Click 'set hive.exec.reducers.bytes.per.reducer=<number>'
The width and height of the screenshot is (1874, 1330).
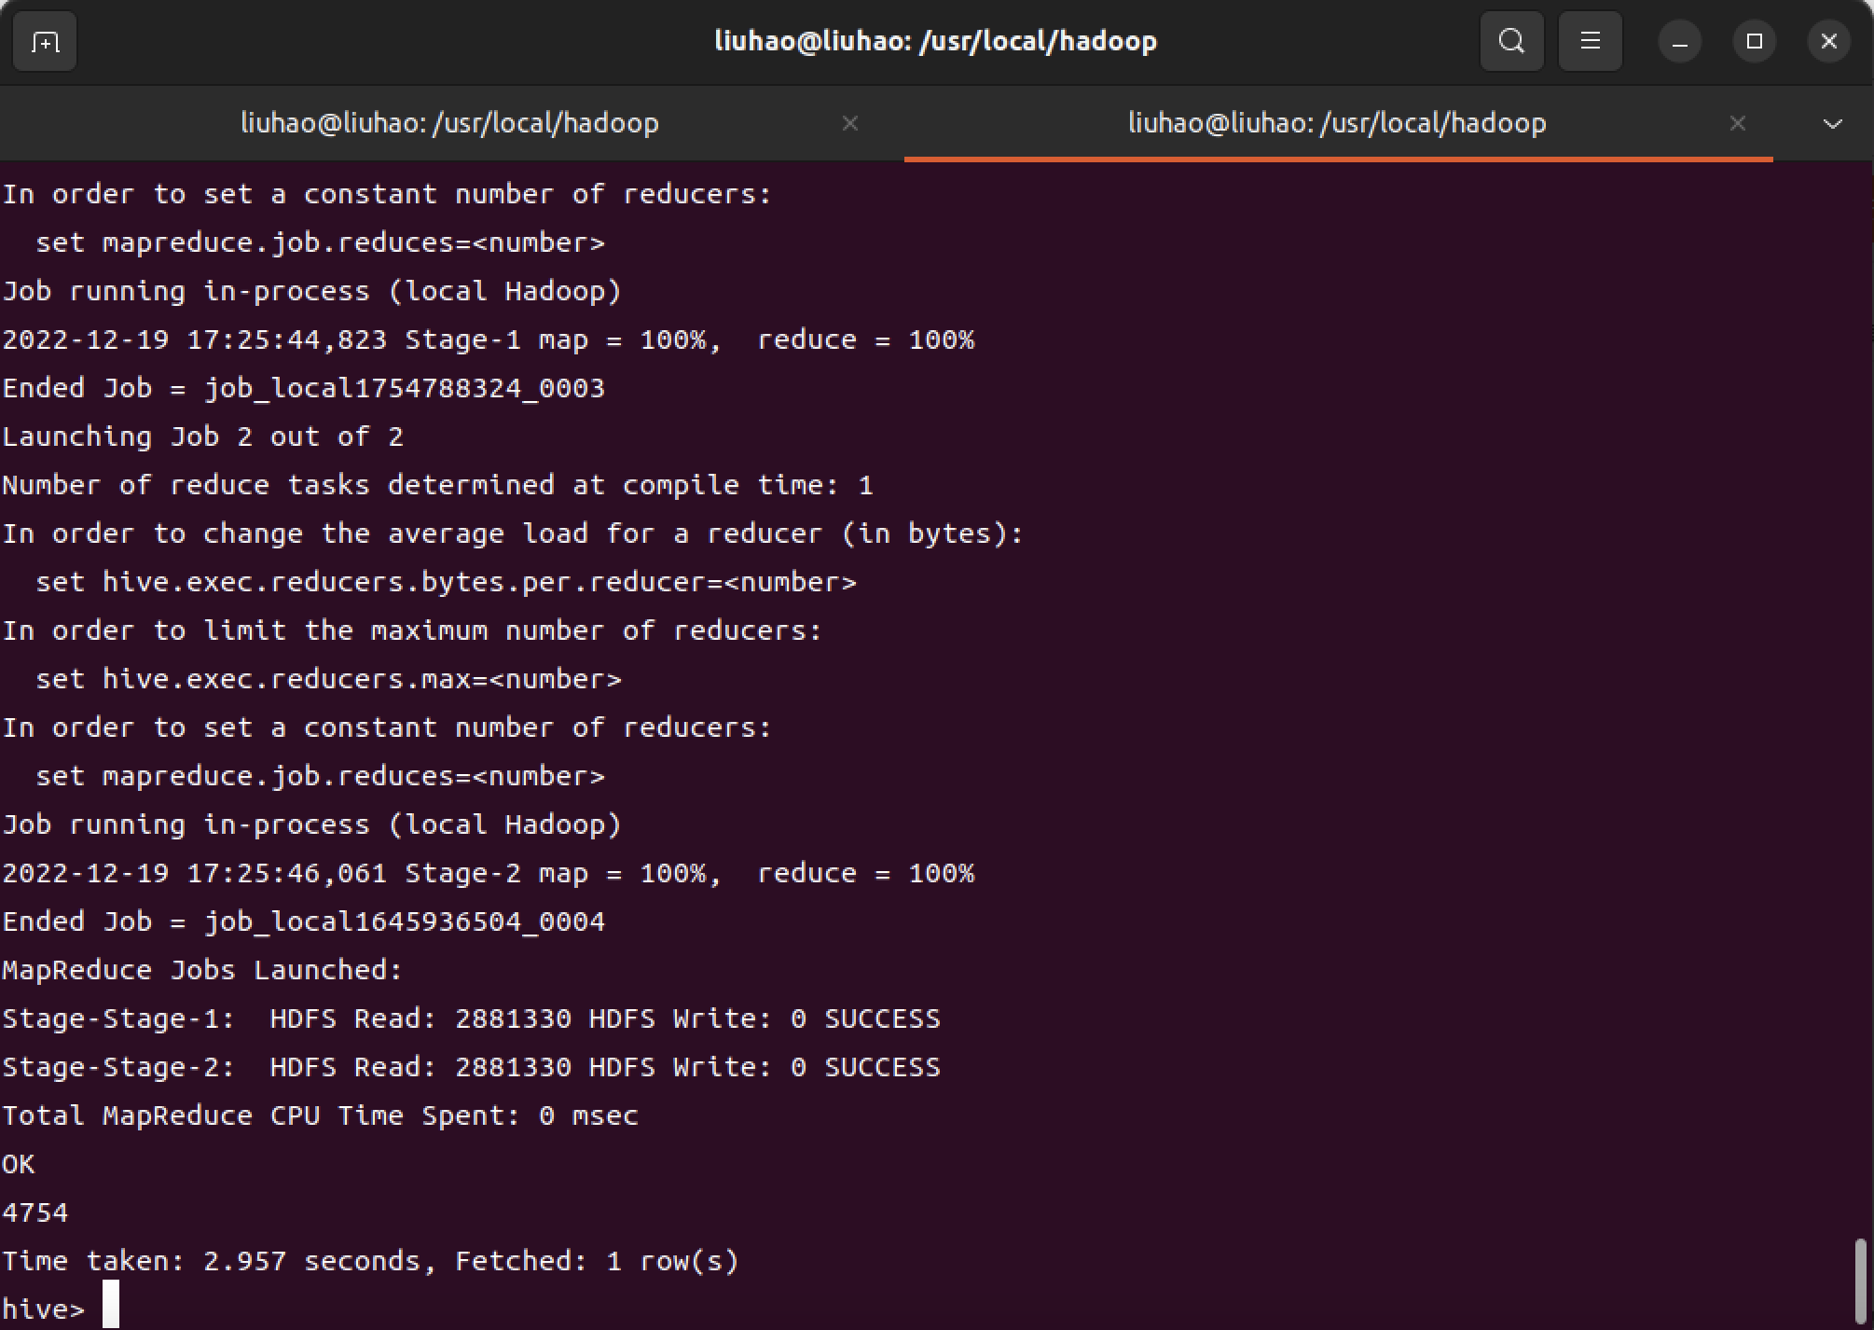(x=446, y=582)
